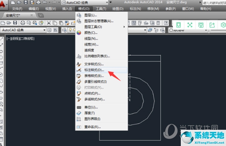Viewport: 226px width, 146px height.
Task: Click Save in the quick access toolbar
Action: (x=26, y=2)
